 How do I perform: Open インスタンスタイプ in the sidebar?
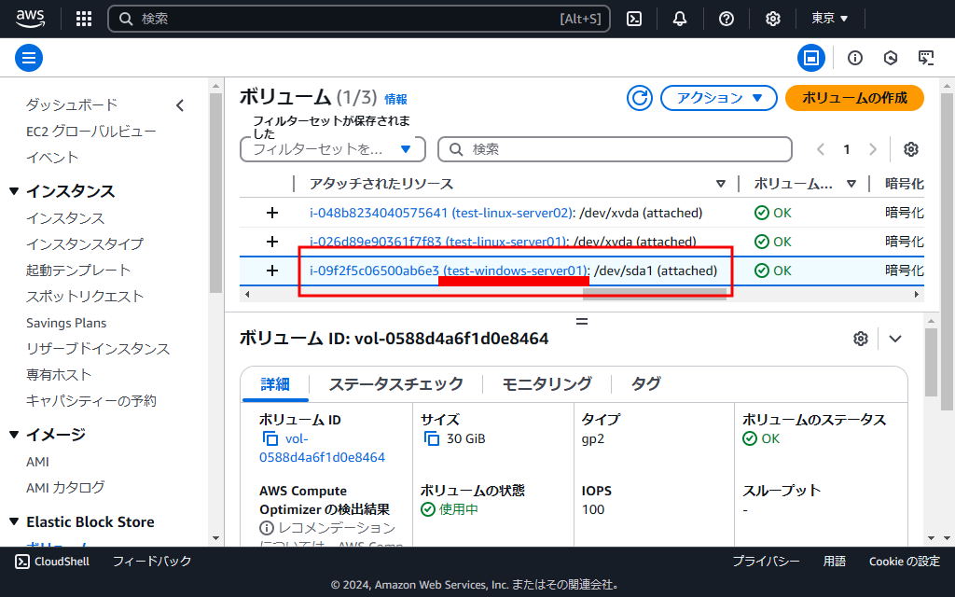tap(85, 244)
